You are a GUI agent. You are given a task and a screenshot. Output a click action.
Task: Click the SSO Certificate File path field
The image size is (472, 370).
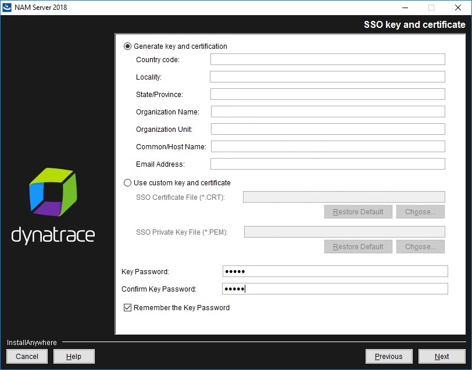(x=344, y=197)
